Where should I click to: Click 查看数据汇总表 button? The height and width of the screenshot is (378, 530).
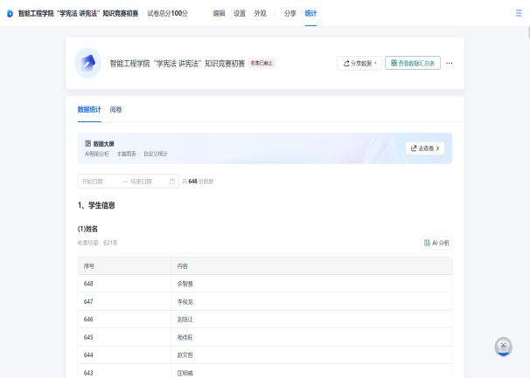[x=412, y=64]
